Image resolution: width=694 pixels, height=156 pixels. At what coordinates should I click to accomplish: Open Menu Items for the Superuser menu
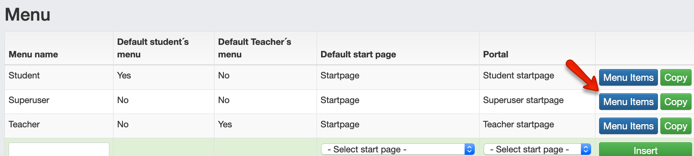point(628,102)
